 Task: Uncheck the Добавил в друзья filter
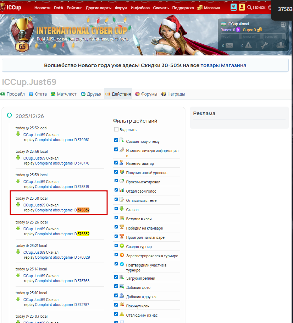click(x=116, y=295)
